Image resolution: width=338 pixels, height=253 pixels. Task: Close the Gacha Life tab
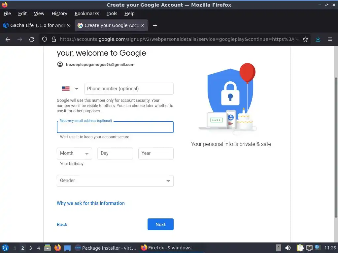[x=68, y=25]
